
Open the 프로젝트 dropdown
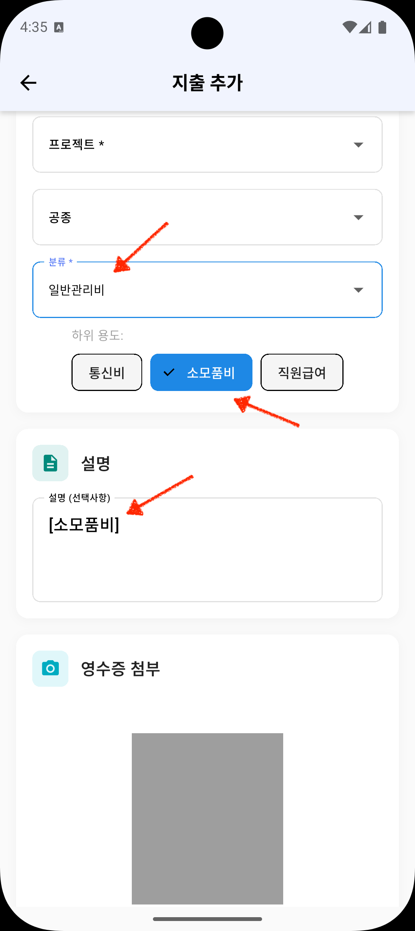(207, 144)
